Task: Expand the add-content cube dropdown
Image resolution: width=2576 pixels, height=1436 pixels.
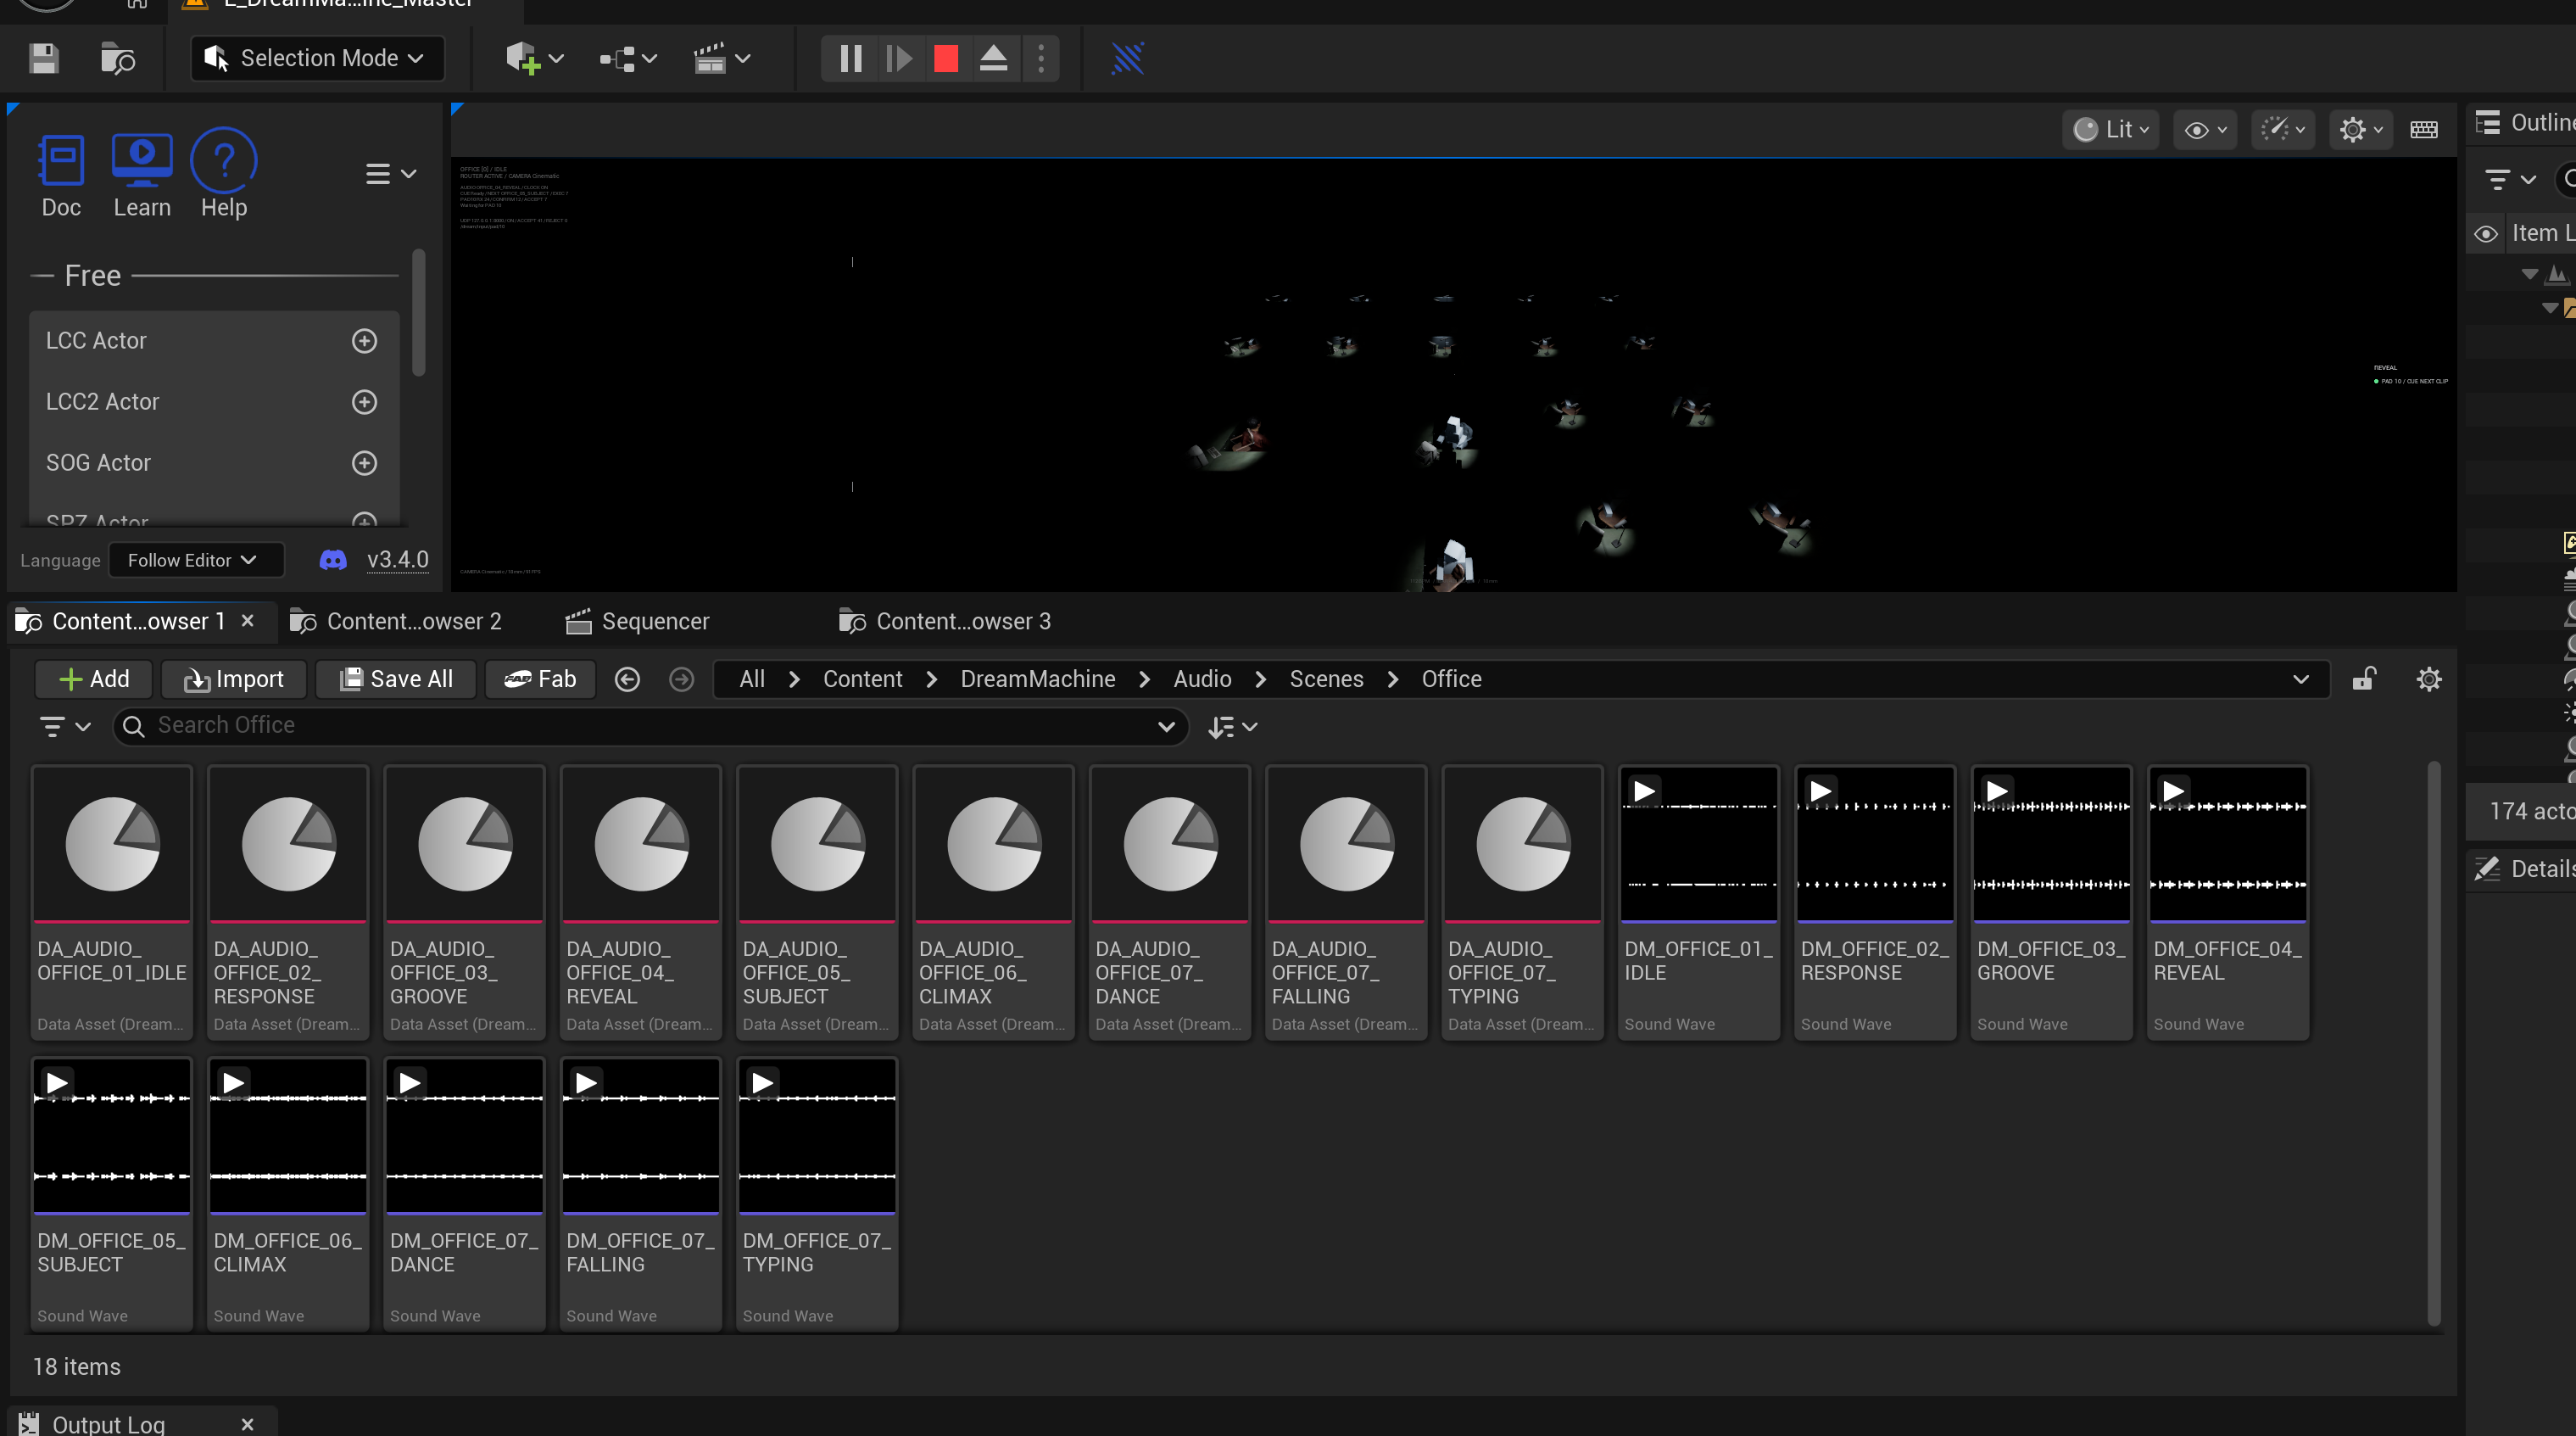Action: click(x=534, y=58)
